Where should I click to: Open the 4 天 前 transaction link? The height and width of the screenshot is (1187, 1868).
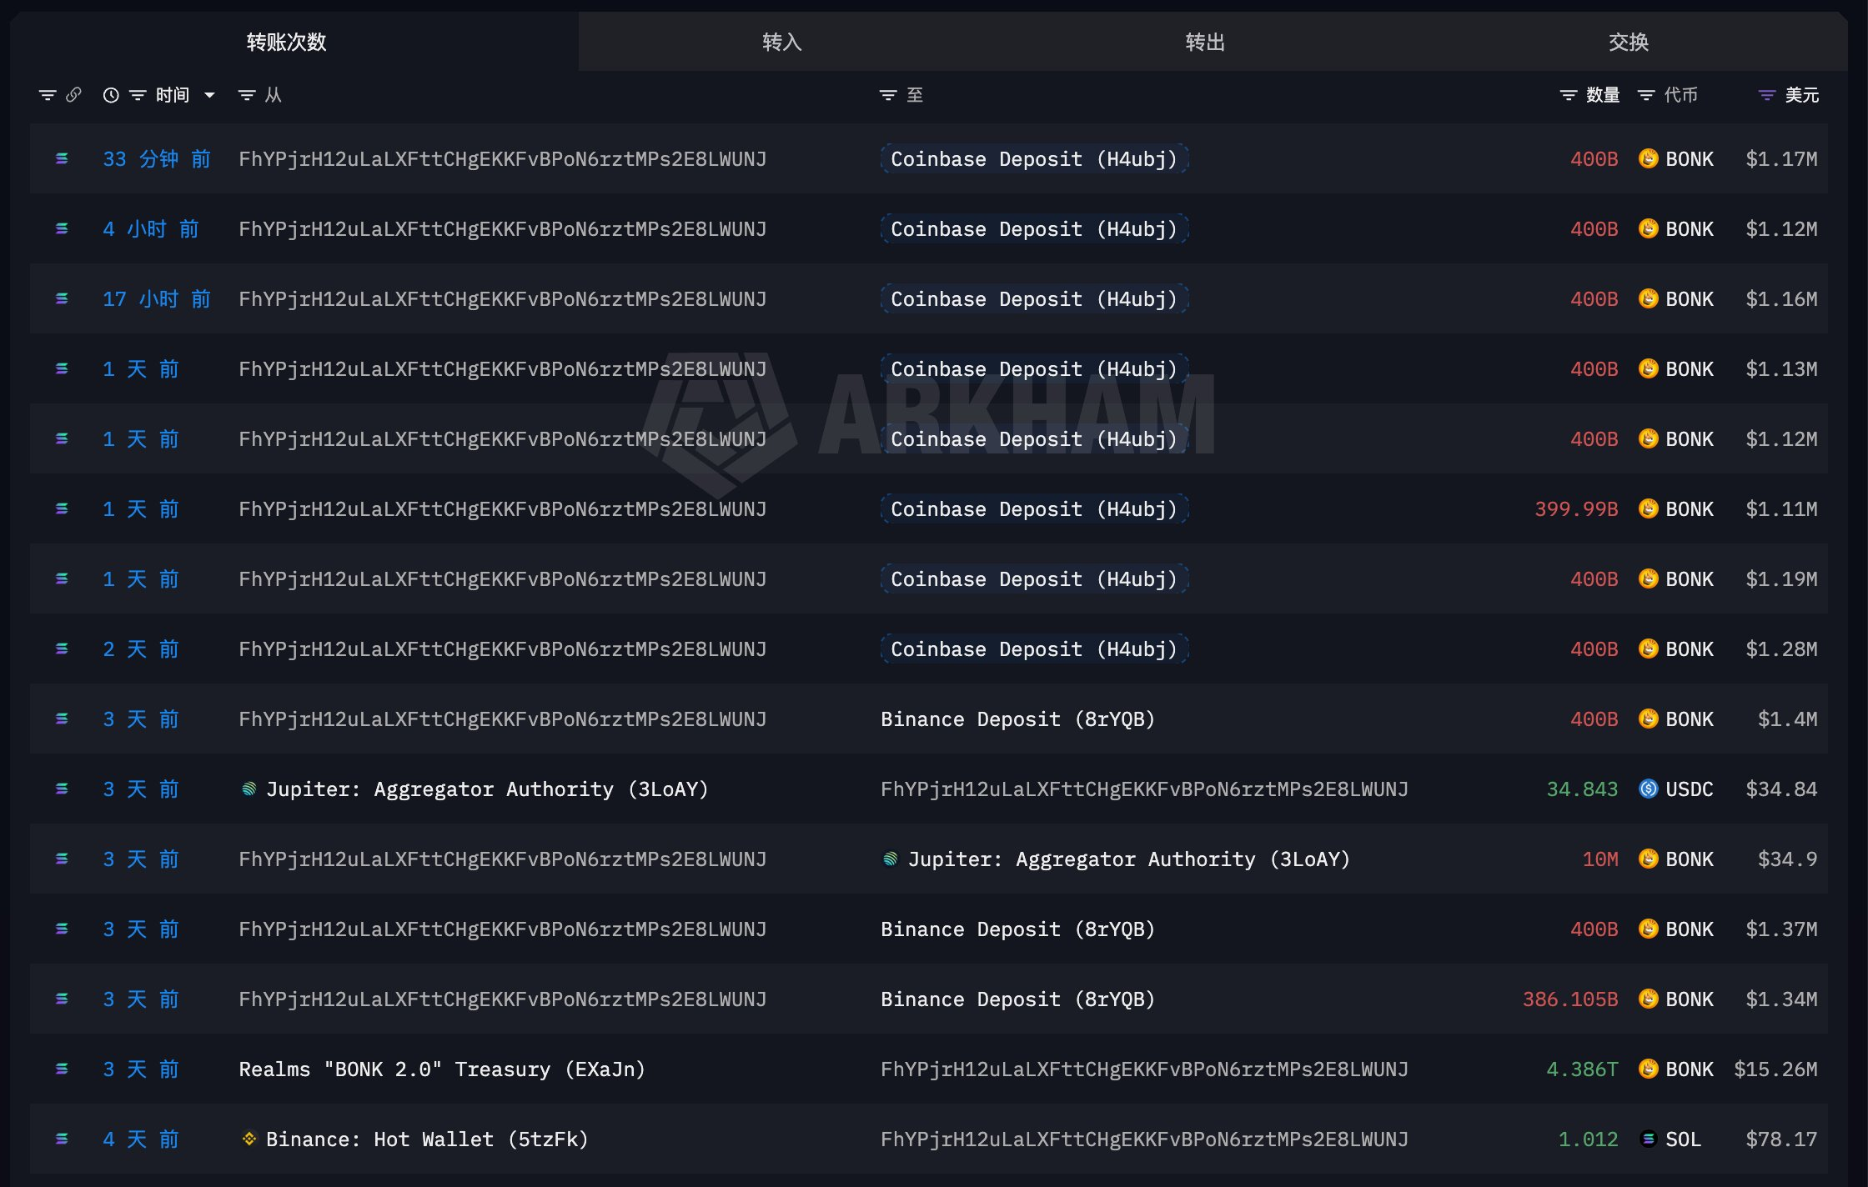coord(141,1139)
